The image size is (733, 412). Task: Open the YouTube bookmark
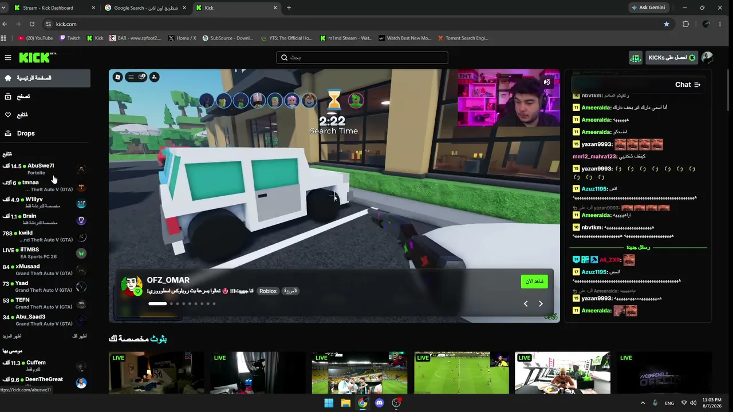36,38
